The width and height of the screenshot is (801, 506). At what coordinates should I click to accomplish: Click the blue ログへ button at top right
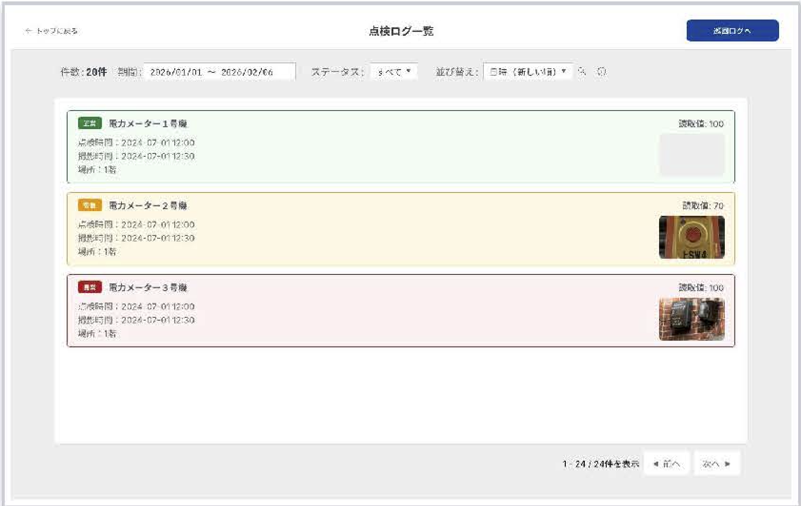click(732, 30)
